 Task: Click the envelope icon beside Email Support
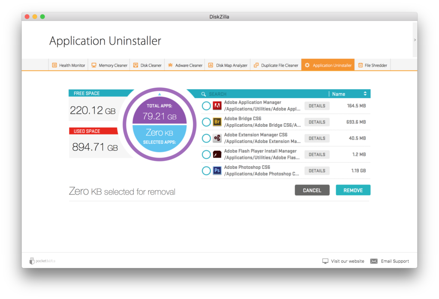pos(374,261)
